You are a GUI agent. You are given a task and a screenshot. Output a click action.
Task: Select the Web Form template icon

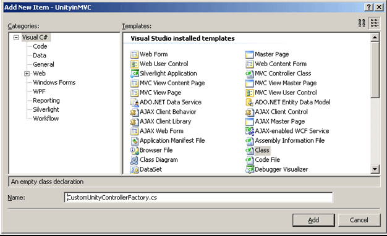pos(134,54)
